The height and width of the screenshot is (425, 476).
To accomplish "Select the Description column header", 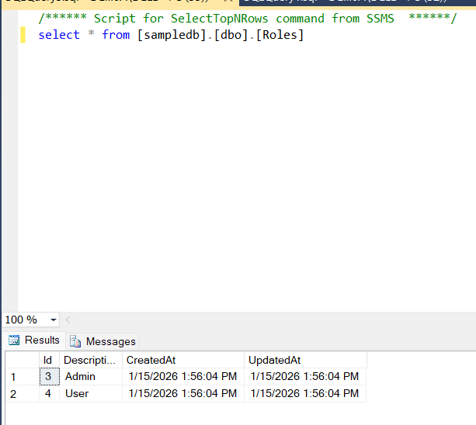I will [x=90, y=360].
